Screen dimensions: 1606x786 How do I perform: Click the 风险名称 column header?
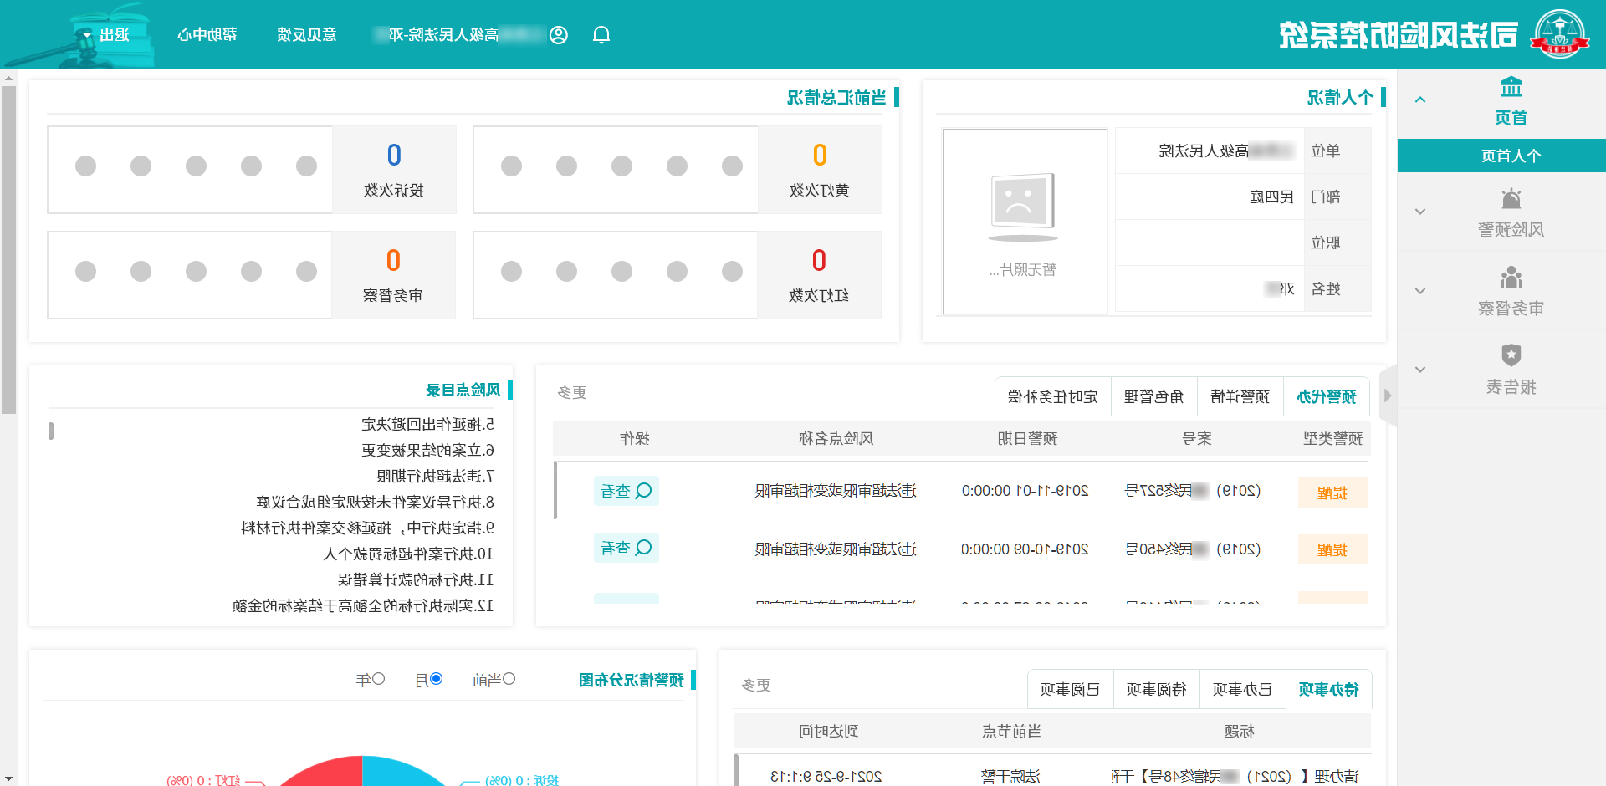(x=836, y=438)
